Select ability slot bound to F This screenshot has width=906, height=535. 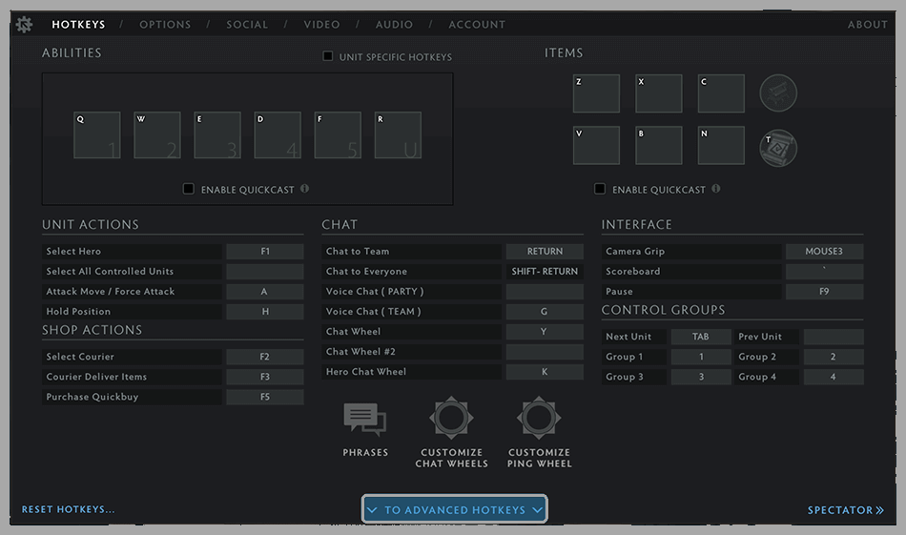point(338,135)
